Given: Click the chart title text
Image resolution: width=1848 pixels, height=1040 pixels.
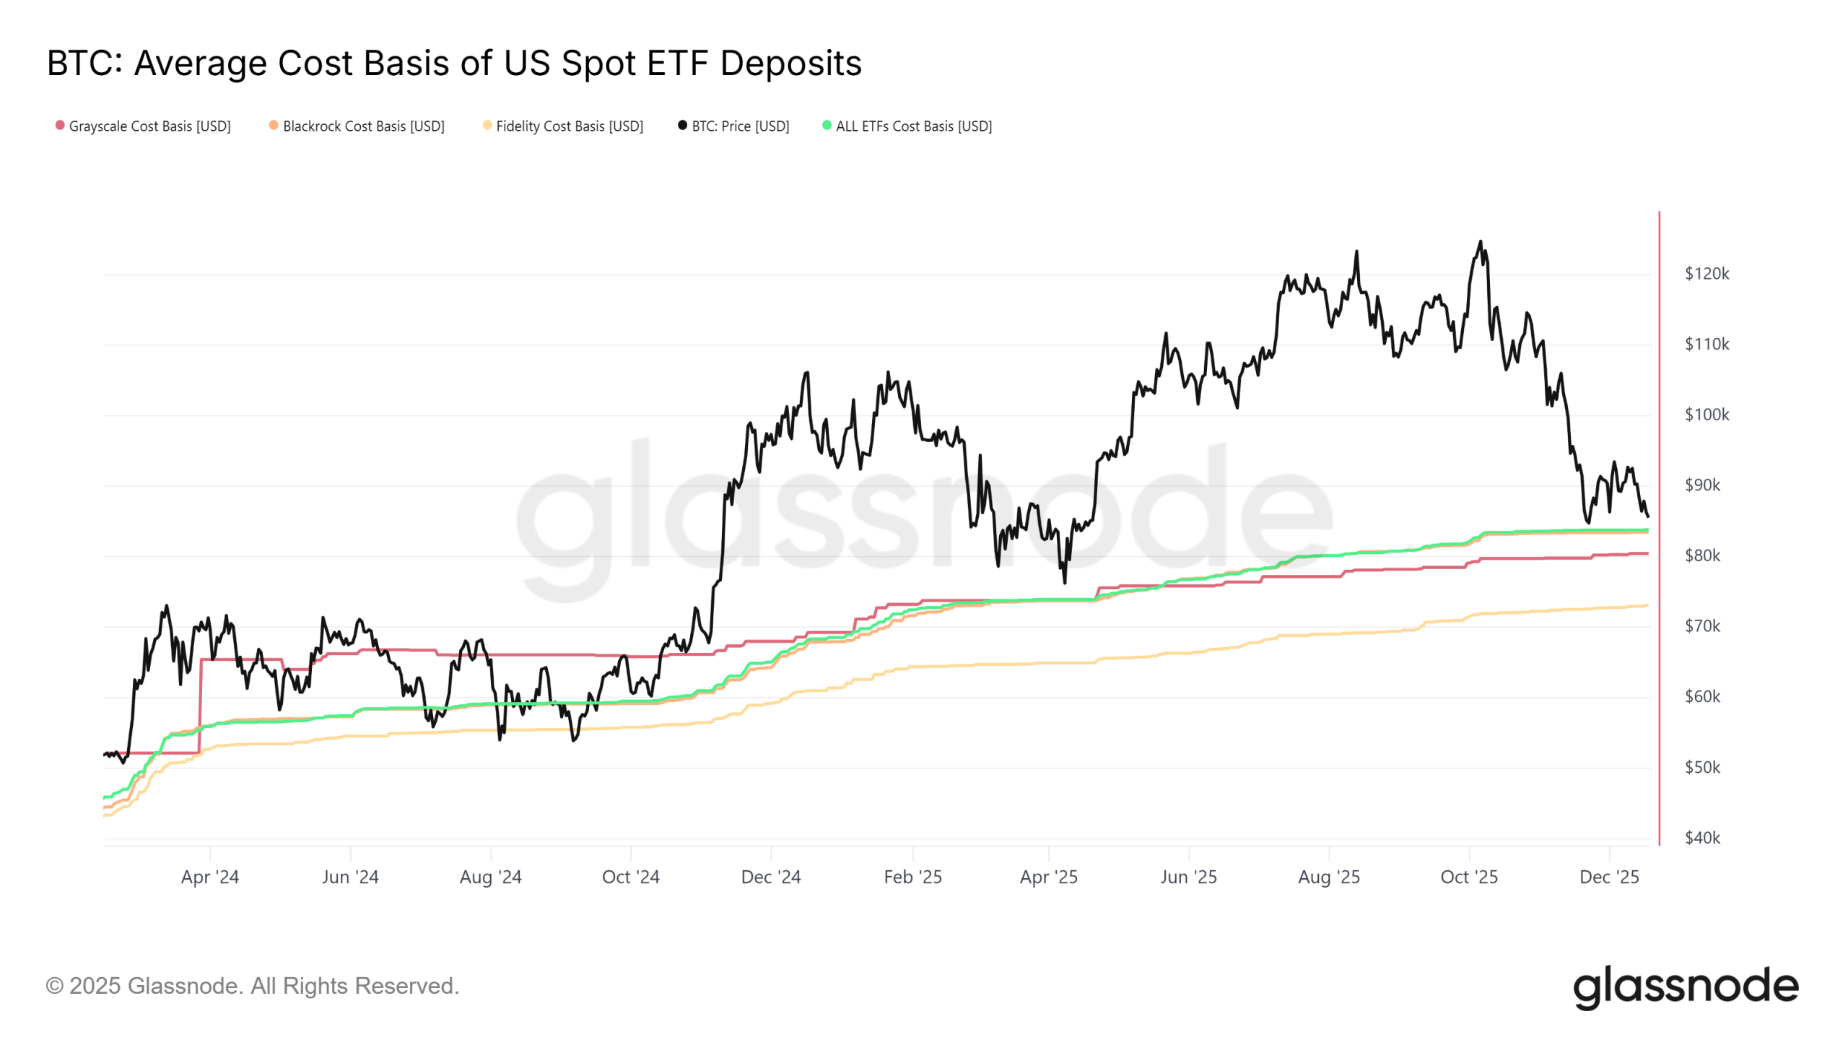Looking at the screenshot, I should point(454,63).
